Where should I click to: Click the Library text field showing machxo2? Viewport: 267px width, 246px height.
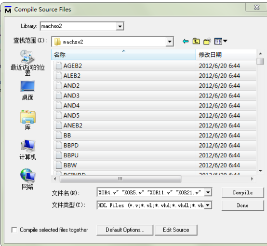(79, 26)
